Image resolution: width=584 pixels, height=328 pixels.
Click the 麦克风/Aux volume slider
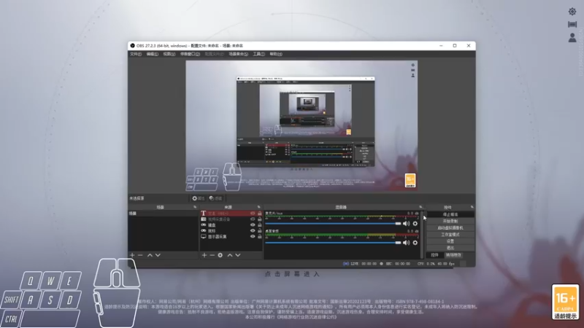click(333, 224)
